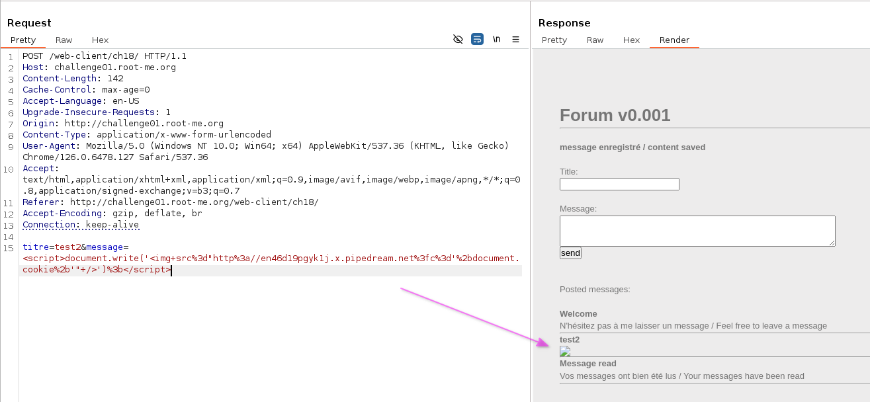Click the 'Title:' label
Viewport: 870px width, 402px height.
569,172
